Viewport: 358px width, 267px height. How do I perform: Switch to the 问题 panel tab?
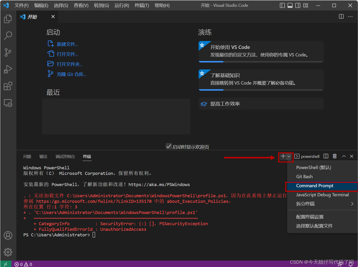point(27,156)
